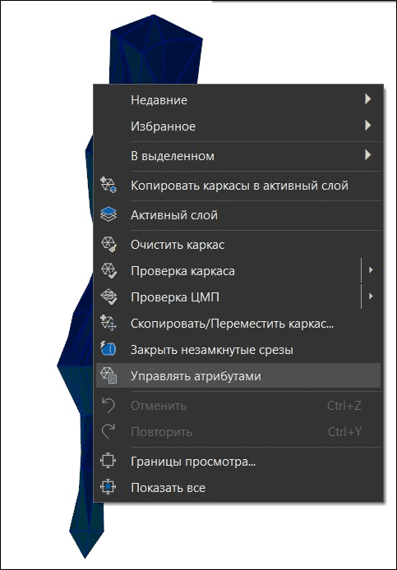Expand the Избранное submenu arrow
Image resolution: width=397 pixels, height=570 pixels.
click(368, 126)
